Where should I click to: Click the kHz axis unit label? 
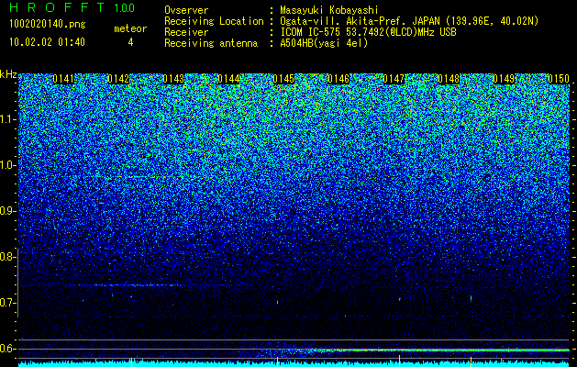click(8, 74)
